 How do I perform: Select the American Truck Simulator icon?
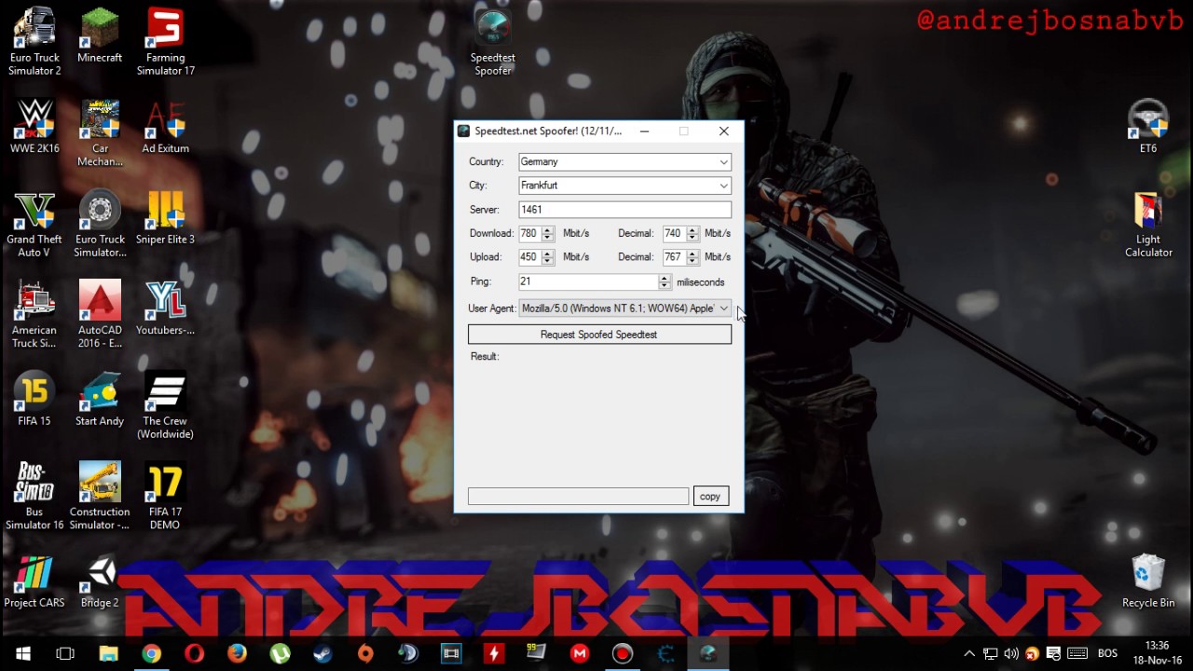click(x=34, y=315)
